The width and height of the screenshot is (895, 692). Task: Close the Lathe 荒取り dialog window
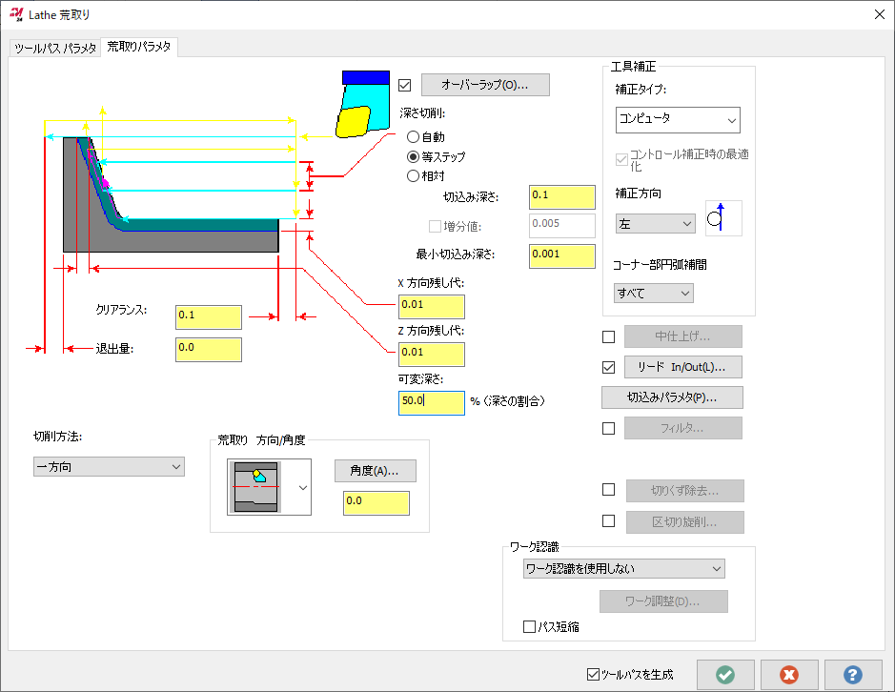click(880, 14)
